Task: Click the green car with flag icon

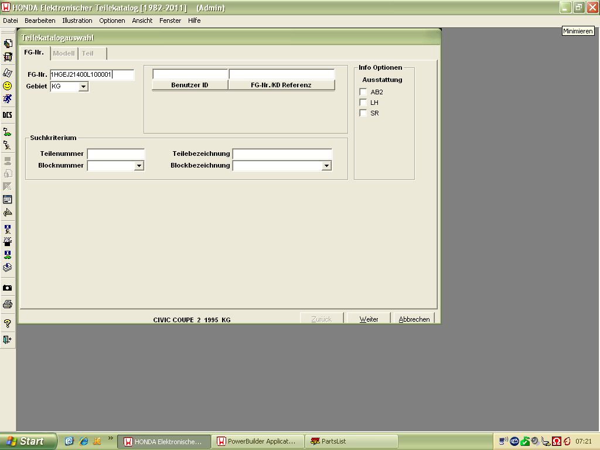Action: (x=8, y=132)
